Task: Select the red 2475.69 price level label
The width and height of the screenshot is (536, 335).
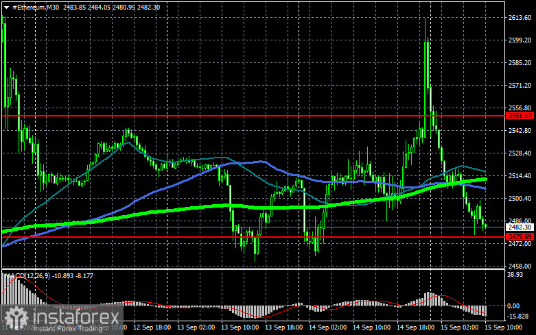Action: (x=520, y=237)
